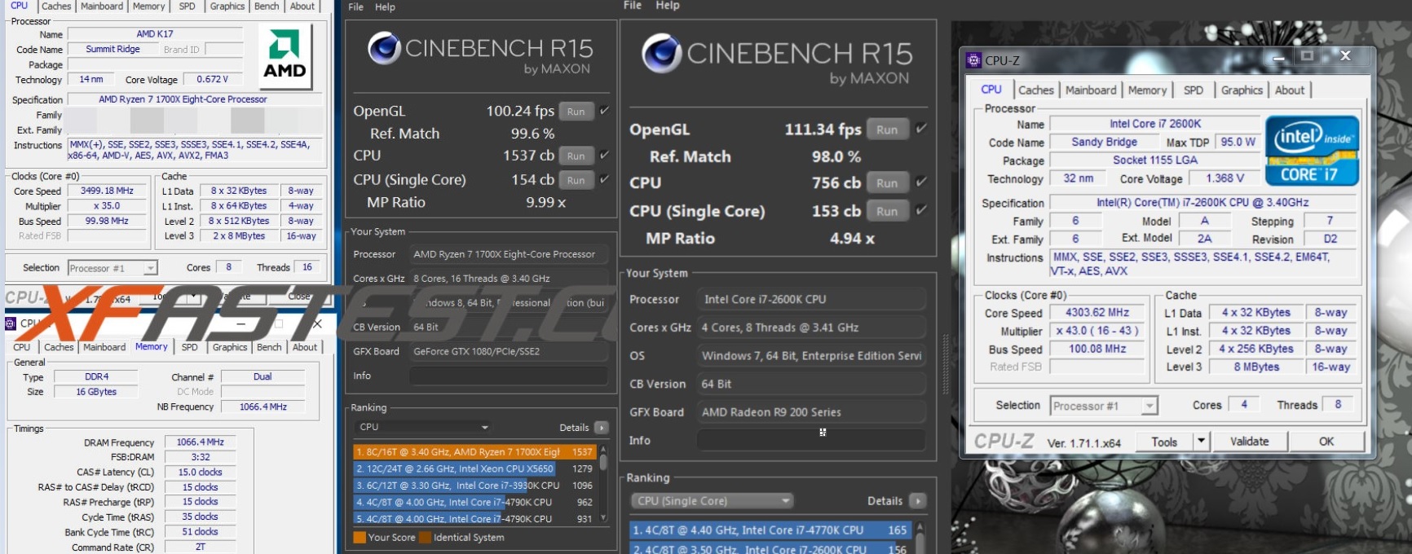Switch to Caches tab in Intel CPU-Z
Image resolution: width=1412 pixels, height=554 pixels.
(1035, 90)
